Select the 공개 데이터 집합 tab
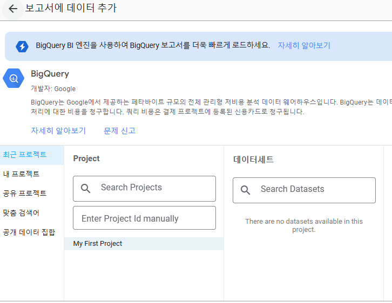Image resolution: width=392 pixels, height=303 pixels. [32, 232]
